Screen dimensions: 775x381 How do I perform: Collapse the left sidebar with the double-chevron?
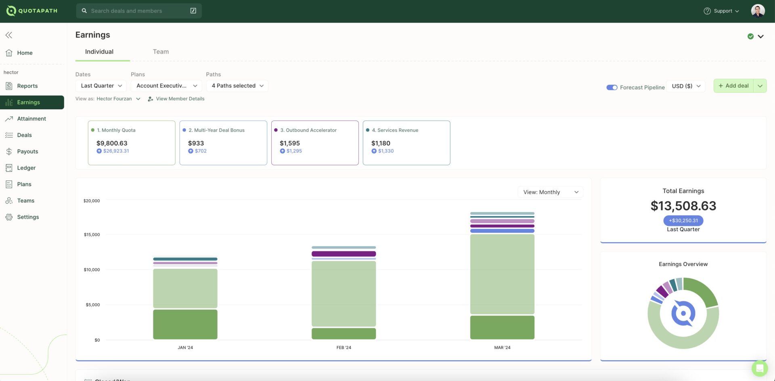9,35
